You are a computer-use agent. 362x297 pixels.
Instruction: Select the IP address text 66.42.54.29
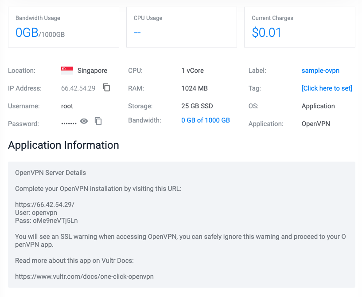click(78, 88)
